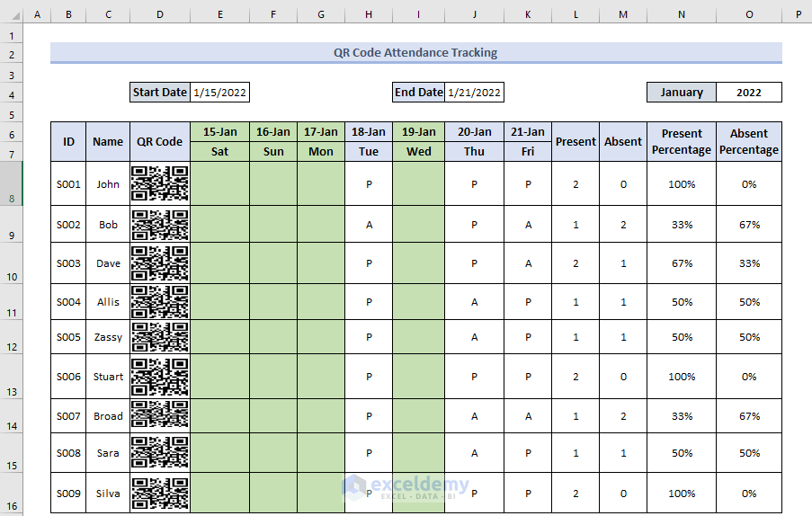Click Bob's 18-Jan attendance cell A
The width and height of the screenshot is (812, 516).
tap(368, 225)
